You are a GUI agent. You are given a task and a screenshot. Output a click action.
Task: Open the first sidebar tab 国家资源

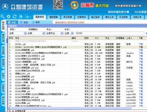click(x=3, y=25)
